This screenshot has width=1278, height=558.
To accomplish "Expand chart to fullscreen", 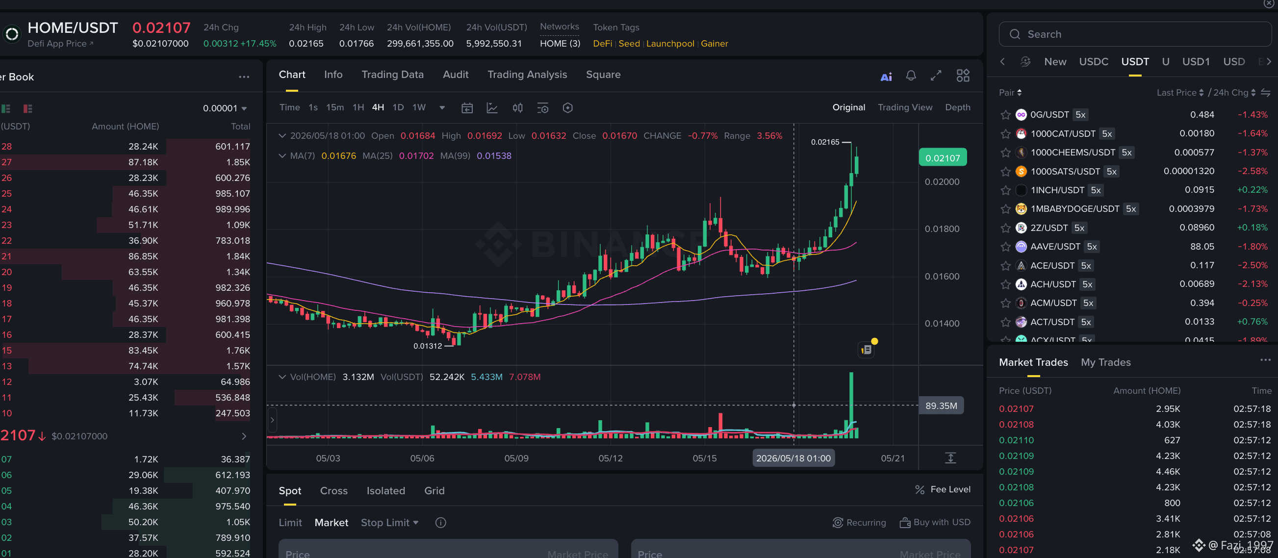I will 936,76.
